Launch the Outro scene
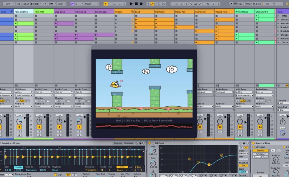Screen dimensions: 289x177 pyautogui.click(x=278, y=42)
